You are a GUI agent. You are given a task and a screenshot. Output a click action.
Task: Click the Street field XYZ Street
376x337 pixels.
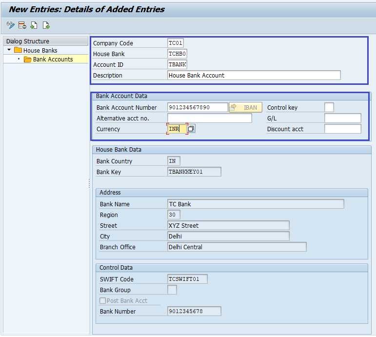click(x=228, y=225)
